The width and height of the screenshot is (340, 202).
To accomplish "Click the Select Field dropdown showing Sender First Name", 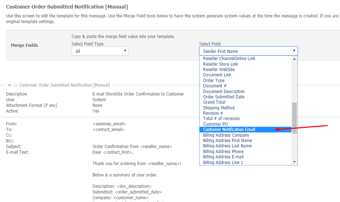I will 248,51.
